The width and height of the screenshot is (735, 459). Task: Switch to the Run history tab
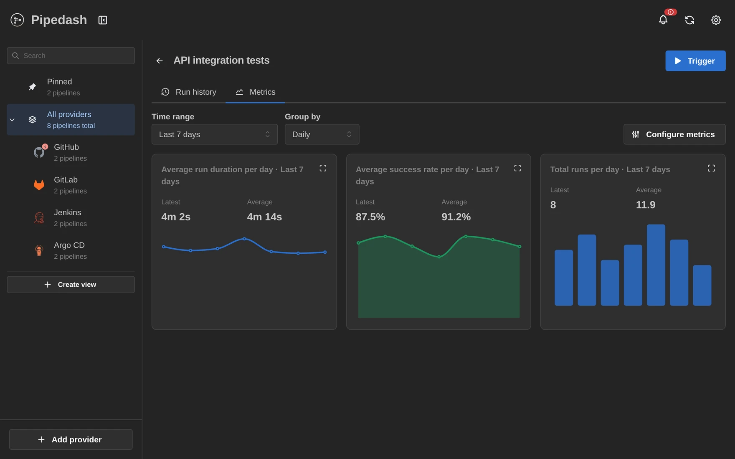(189, 92)
